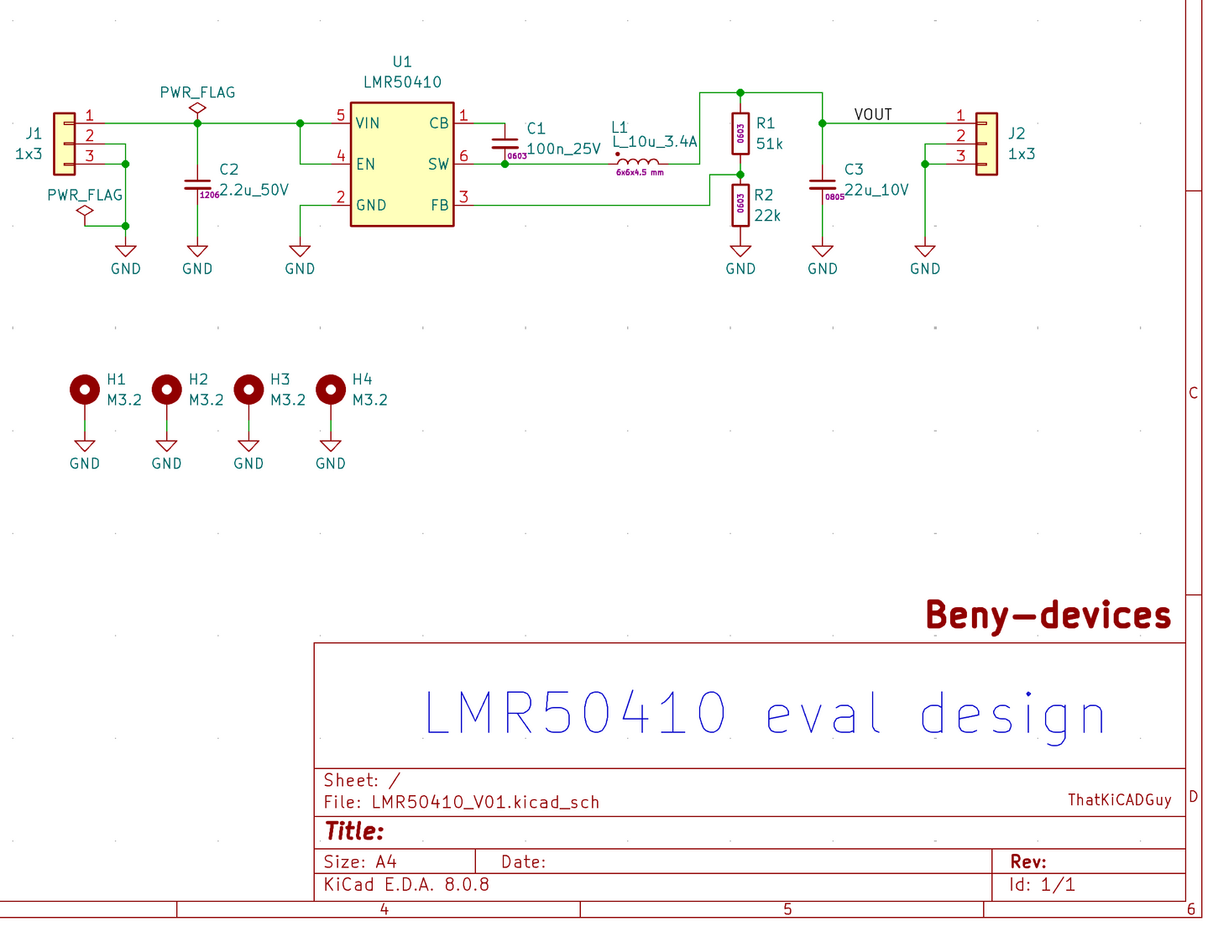Click the GND symbol under mounting hole H2
Viewport: 1213px width, 932px height.
166,447
